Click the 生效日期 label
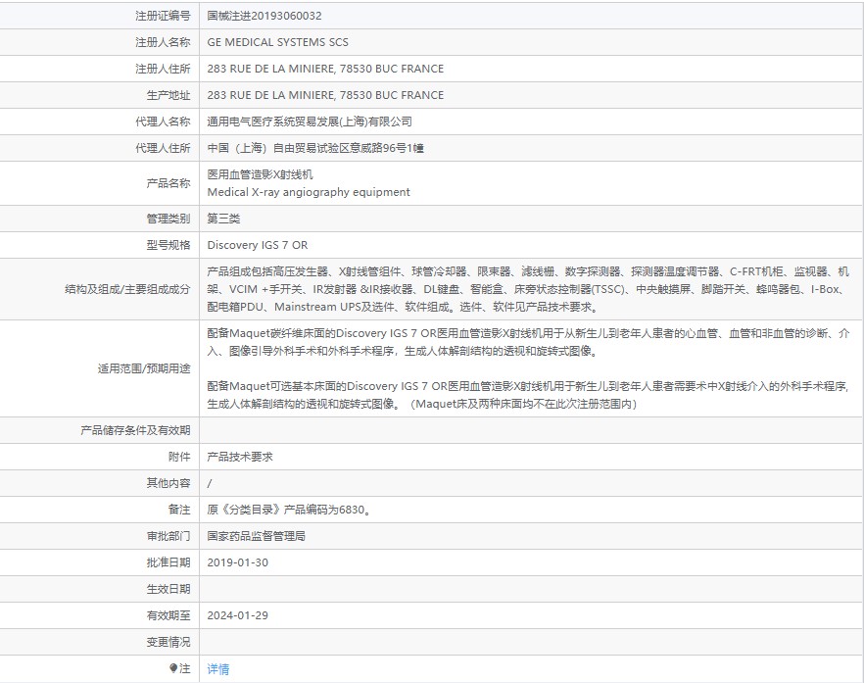 [x=168, y=589]
